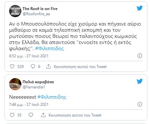Click #Φιλιππιδης hashtag in second tweet

[52, 97]
